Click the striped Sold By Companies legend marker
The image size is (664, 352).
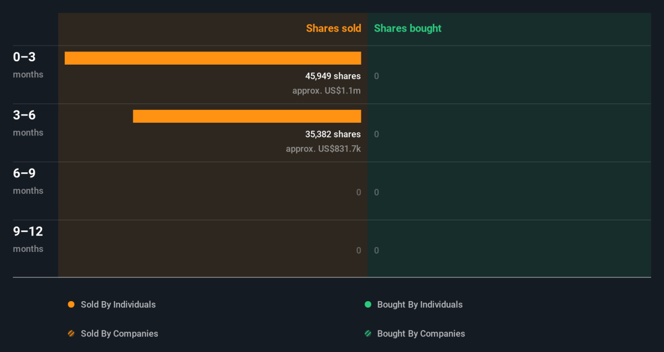point(71,334)
